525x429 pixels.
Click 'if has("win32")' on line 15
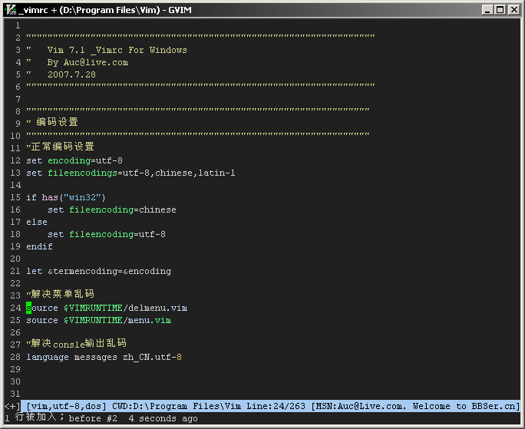click(66, 197)
